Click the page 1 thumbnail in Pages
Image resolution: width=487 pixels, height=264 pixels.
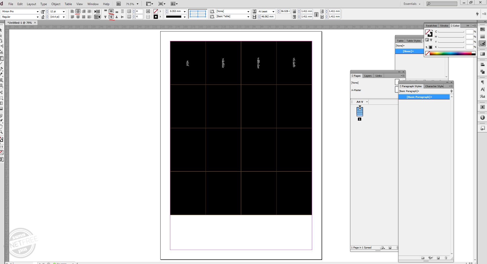pos(360,111)
